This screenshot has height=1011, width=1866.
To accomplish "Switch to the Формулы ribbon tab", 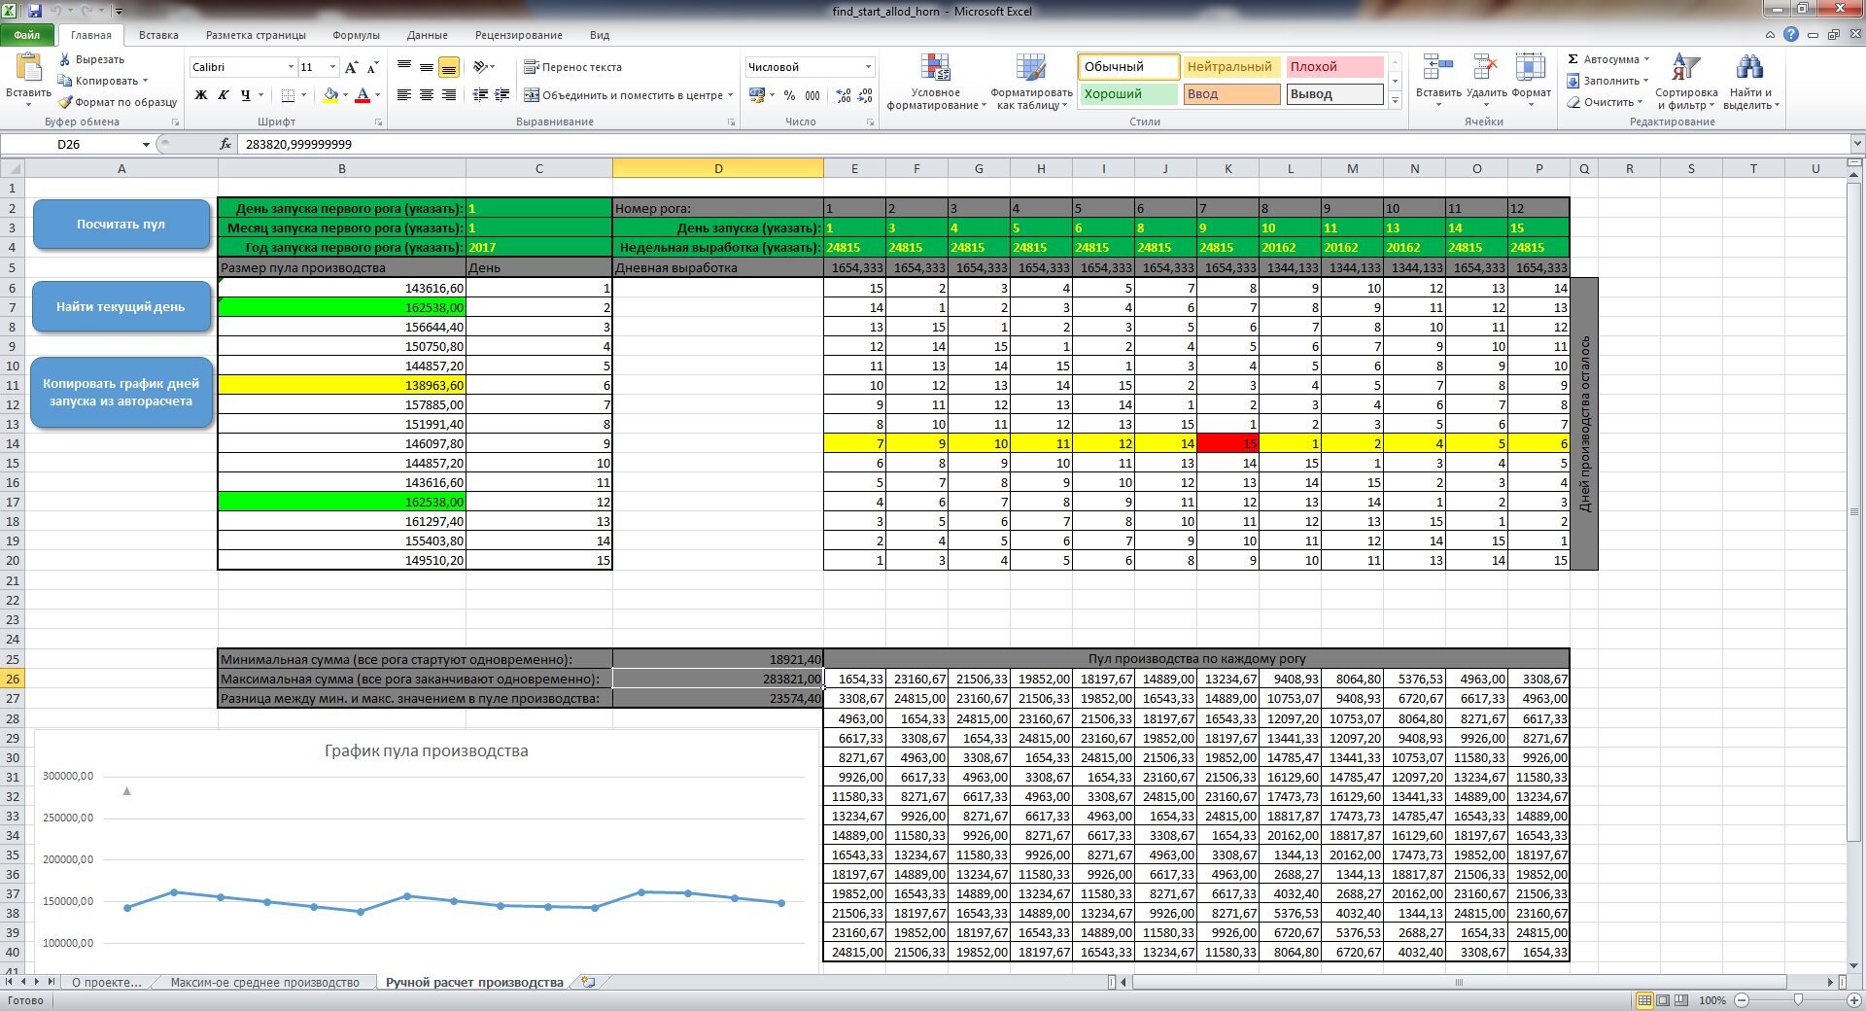I will pyautogui.click(x=356, y=35).
